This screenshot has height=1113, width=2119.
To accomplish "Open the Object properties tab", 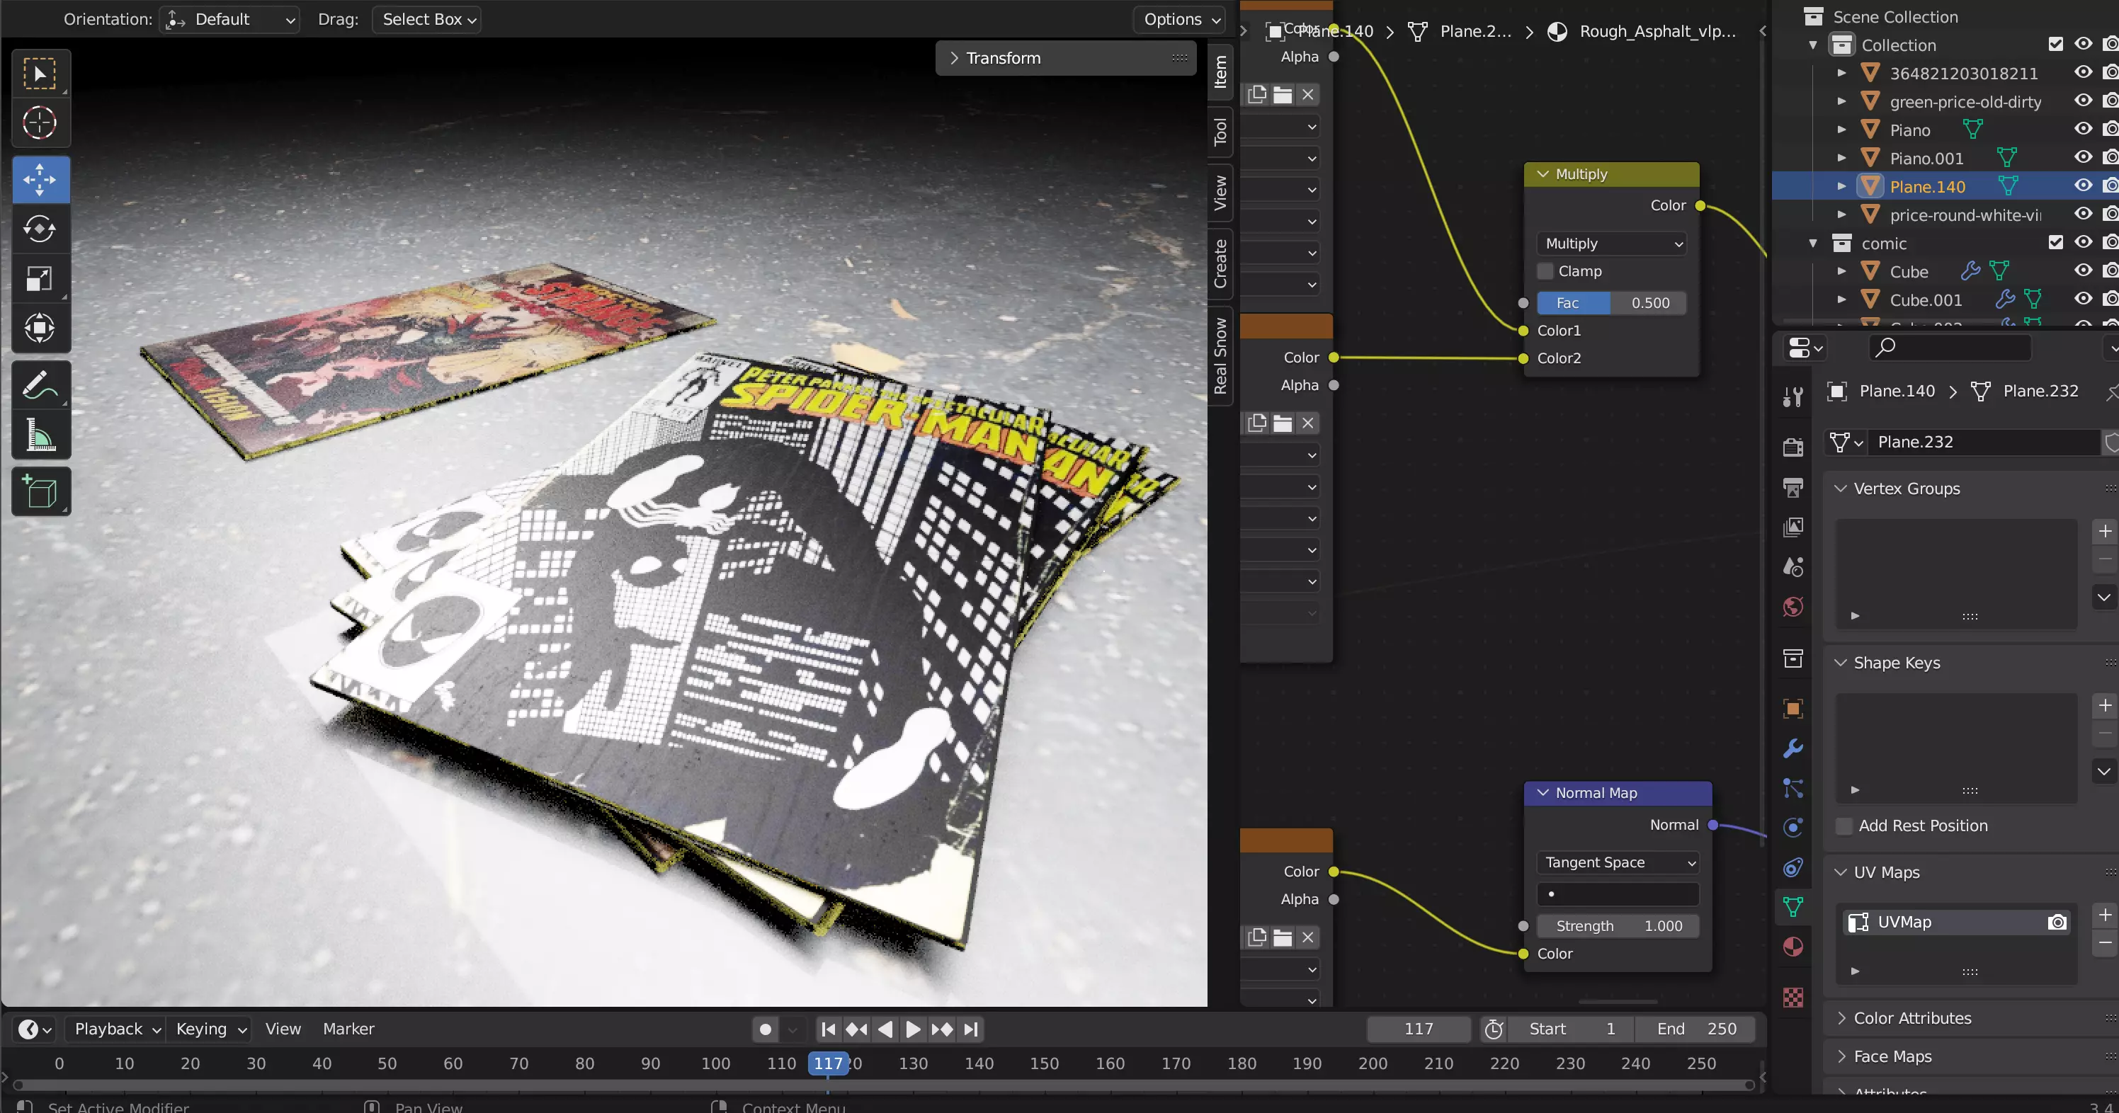I will 1793,708.
